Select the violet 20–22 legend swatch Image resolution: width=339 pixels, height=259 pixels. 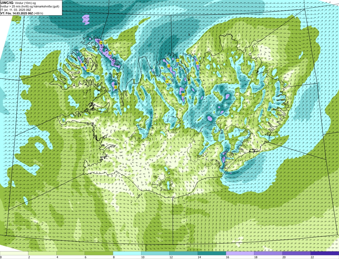pyautogui.click(x=297, y=253)
